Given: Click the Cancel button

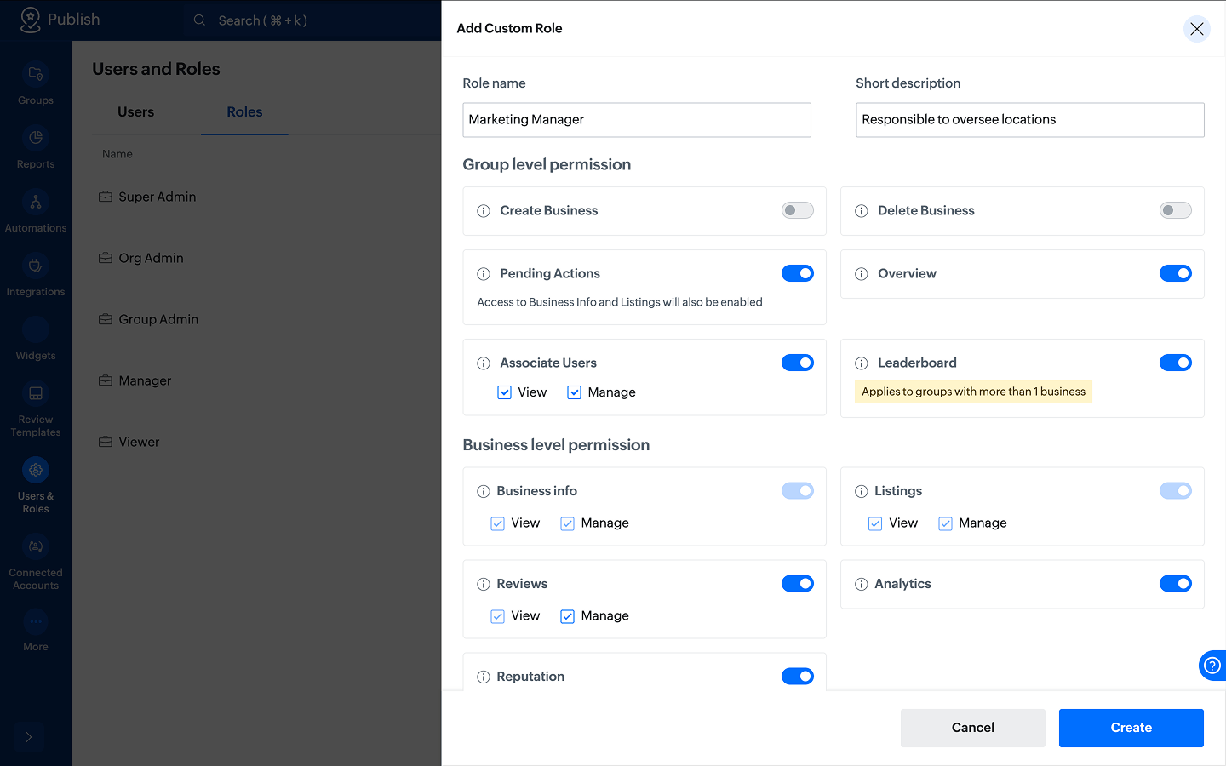Looking at the screenshot, I should point(973,728).
